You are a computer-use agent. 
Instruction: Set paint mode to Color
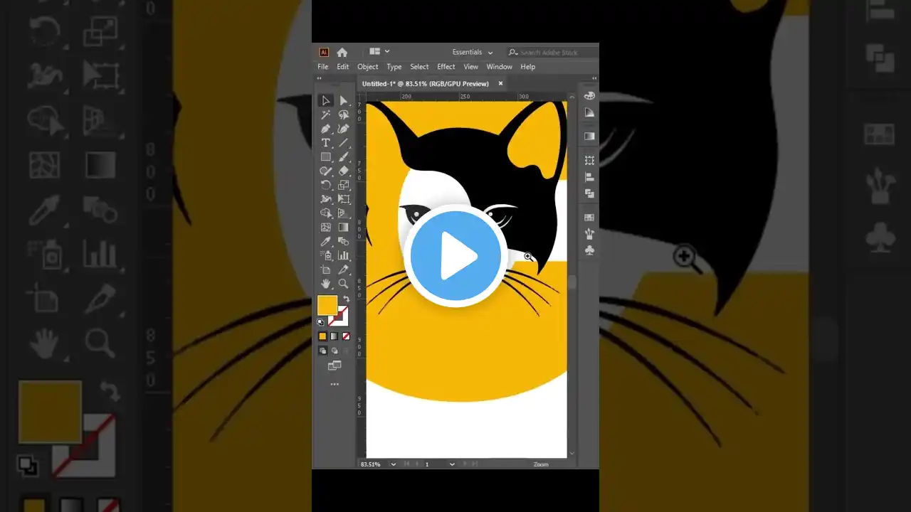tap(322, 336)
